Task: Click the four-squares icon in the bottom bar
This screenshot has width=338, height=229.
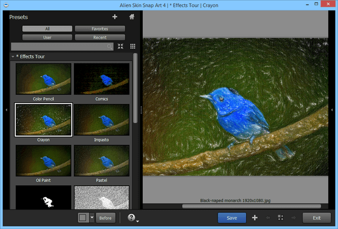Action: tap(280, 217)
